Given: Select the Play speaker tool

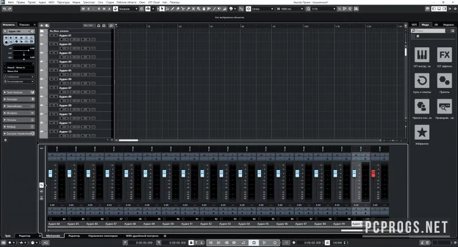Looking at the screenshot, I should click(x=219, y=9).
